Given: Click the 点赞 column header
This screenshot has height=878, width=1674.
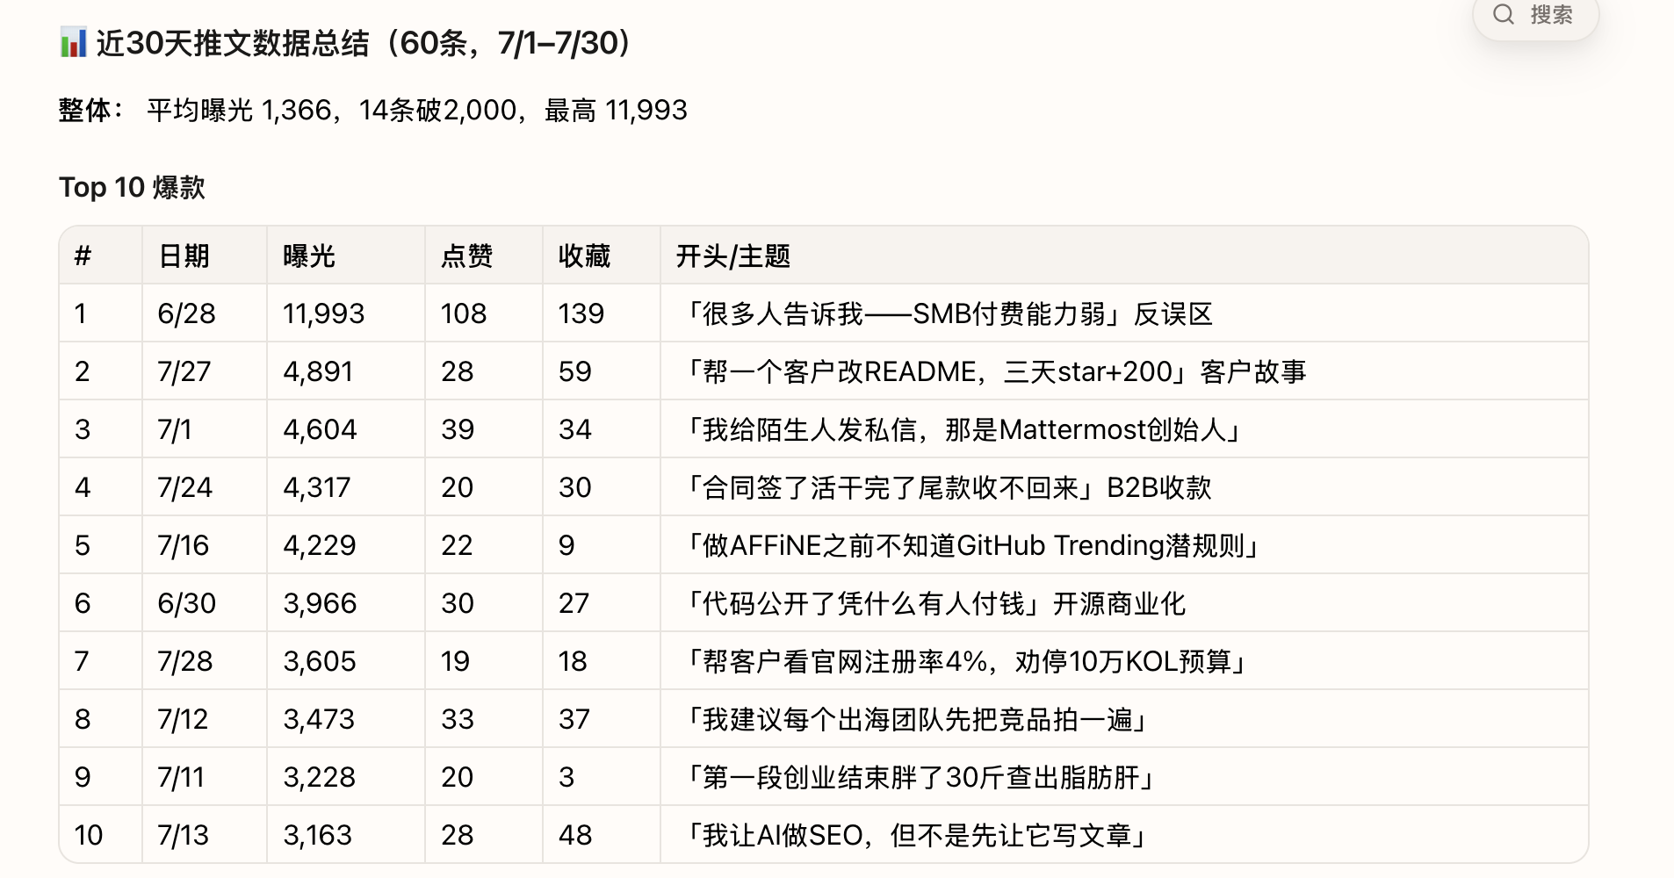Looking at the screenshot, I should [466, 255].
